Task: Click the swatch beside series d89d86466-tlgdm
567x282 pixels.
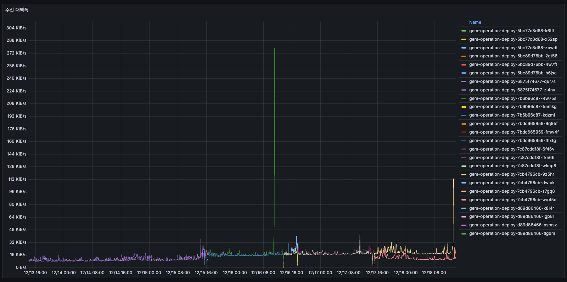Action: click(464, 233)
